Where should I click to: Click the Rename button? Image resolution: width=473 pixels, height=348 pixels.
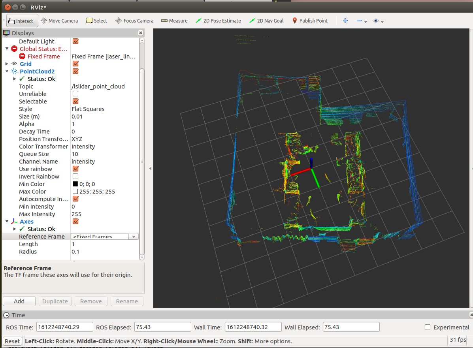coord(127,301)
